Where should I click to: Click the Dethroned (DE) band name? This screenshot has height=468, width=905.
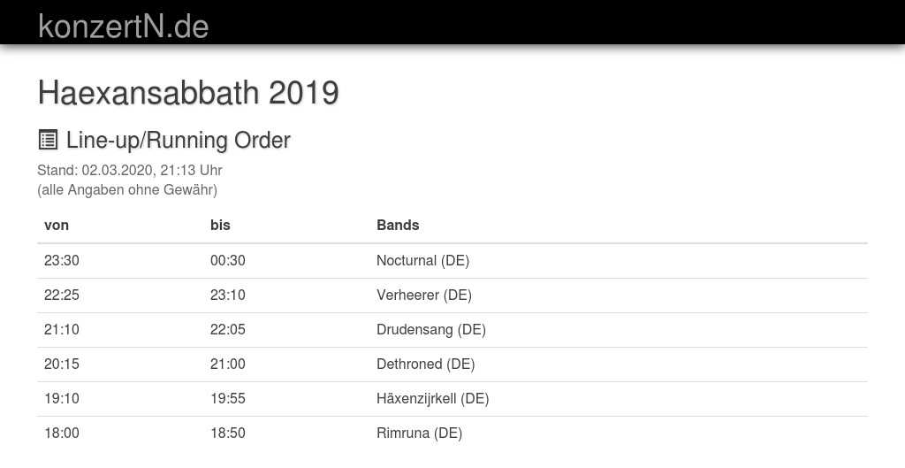tap(425, 364)
